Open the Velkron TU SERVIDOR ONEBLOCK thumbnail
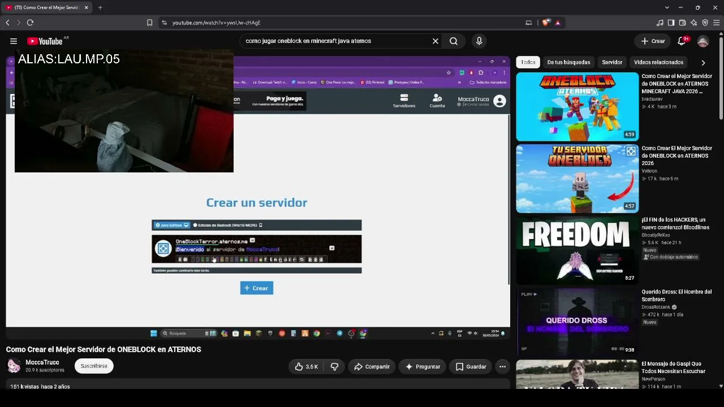Screen dimensions: 724x407 point(577,179)
